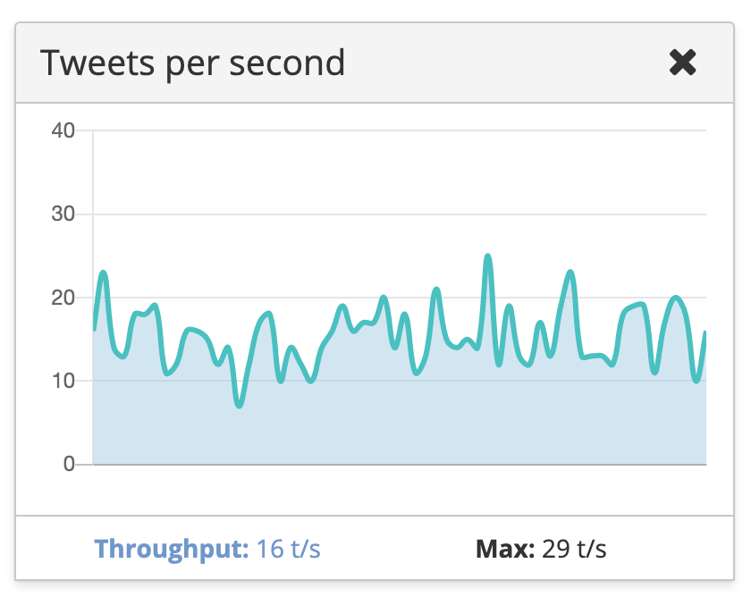Viewport: 751px width, 597px height.
Task: Click the "Tweets per second" panel title
Action: tap(192, 63)
